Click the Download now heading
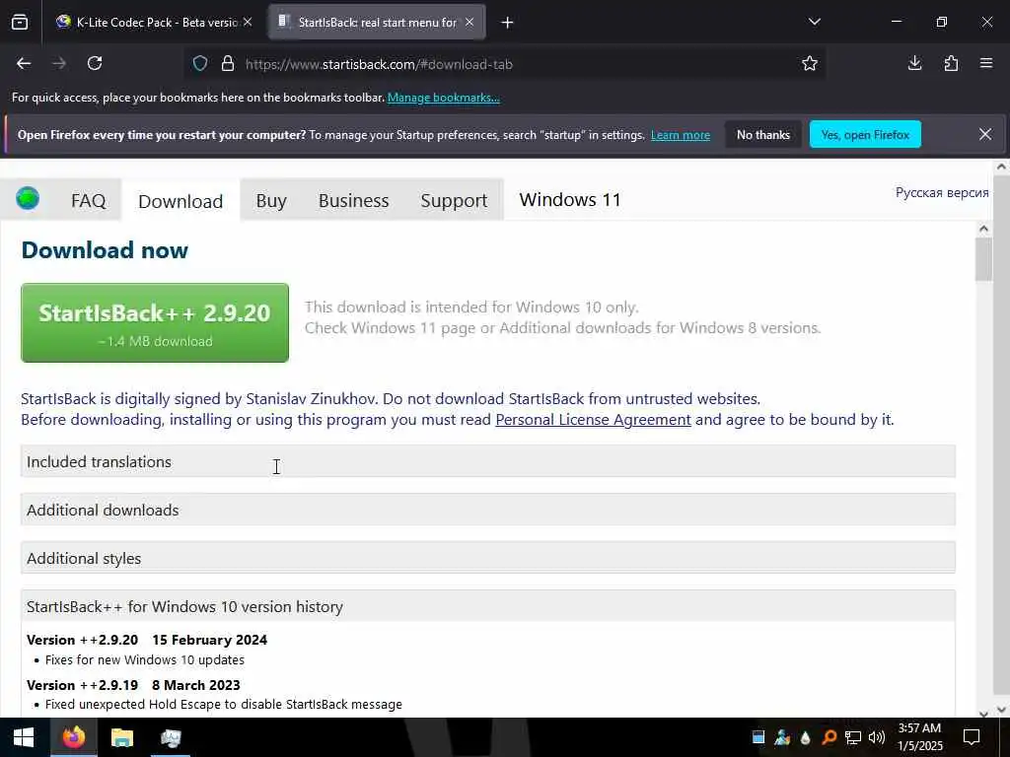The image size is (1010, 757). 105,249
